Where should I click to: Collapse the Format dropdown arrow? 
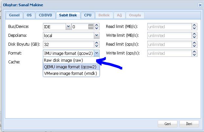pos(96,53)
